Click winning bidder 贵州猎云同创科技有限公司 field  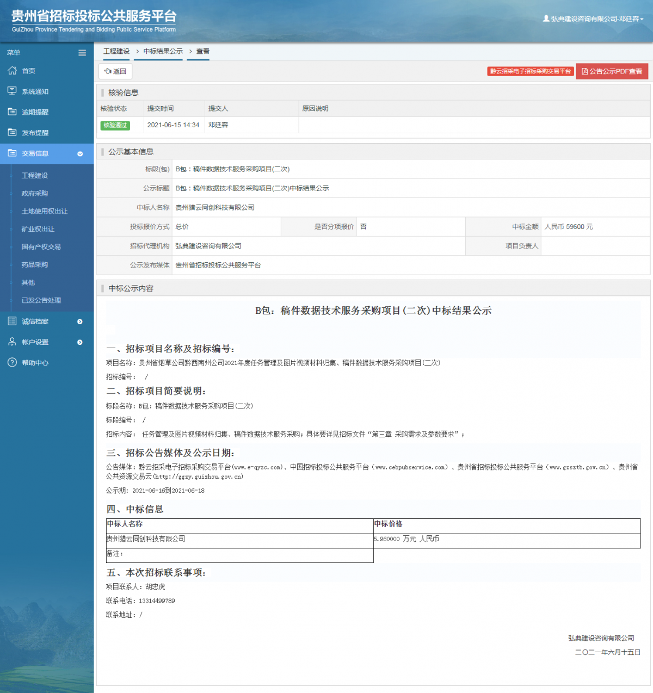pos(215,208)
